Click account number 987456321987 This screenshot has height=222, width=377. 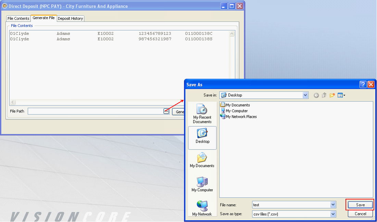[x=155, y=39]
